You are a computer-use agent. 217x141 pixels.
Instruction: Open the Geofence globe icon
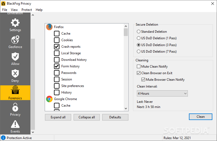[x=15, y=40]
